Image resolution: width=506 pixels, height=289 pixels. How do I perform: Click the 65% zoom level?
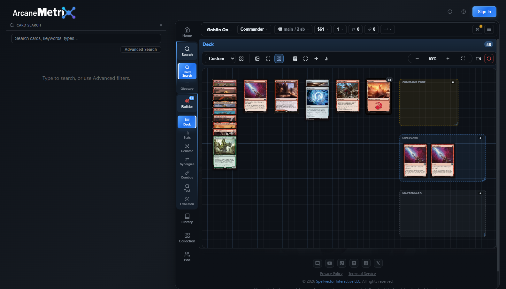coord(433,59)
